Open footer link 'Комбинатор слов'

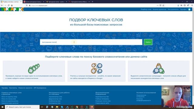click(55, 101)
